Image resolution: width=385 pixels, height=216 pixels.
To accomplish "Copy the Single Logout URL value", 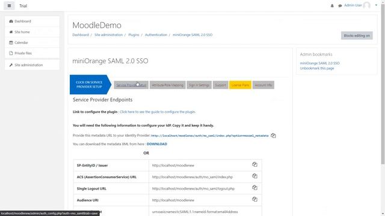I will coord(254,188).
